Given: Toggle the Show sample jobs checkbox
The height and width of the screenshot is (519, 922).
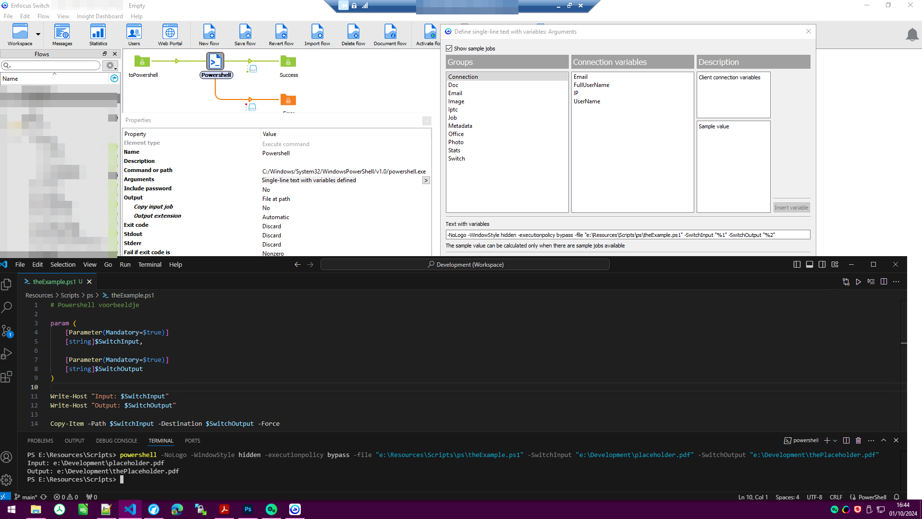Looking at the screenshot, I should click(x=449, y=49).
